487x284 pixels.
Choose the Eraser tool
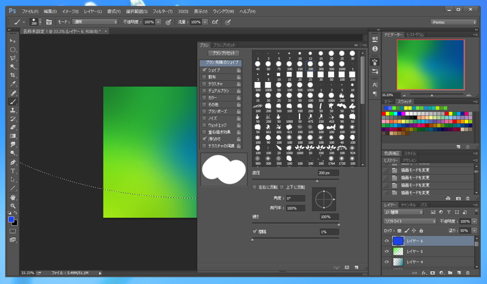coord(13,127)
